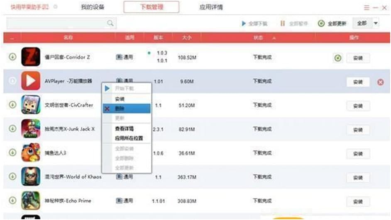
Task: Open the 应用详情 tab
Action: pyautogui.click(x=211, y=7)
